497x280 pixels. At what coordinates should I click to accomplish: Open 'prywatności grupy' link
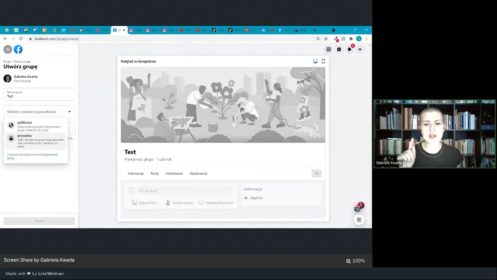[x=50, y=155]
